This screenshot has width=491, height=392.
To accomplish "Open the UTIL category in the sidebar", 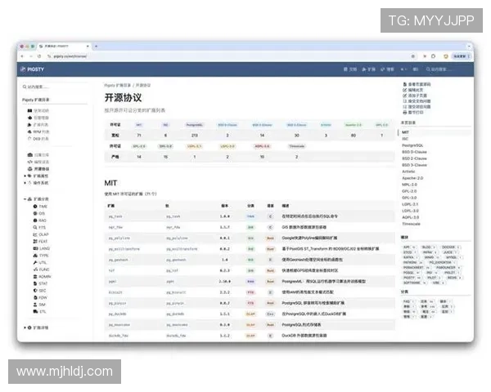I will point(40,263).
